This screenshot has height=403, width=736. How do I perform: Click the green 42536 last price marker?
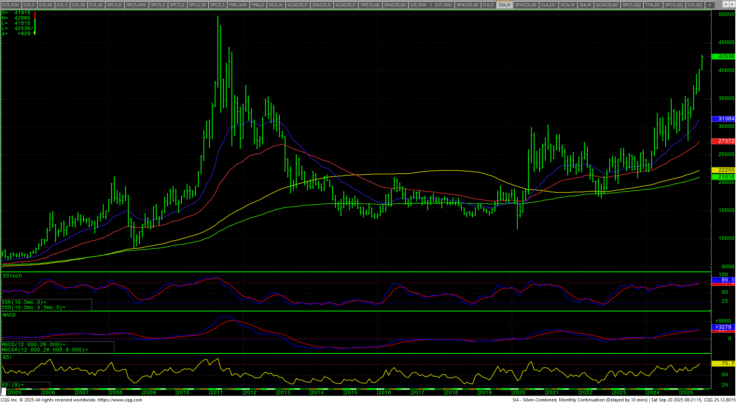(x=723, y=56)
